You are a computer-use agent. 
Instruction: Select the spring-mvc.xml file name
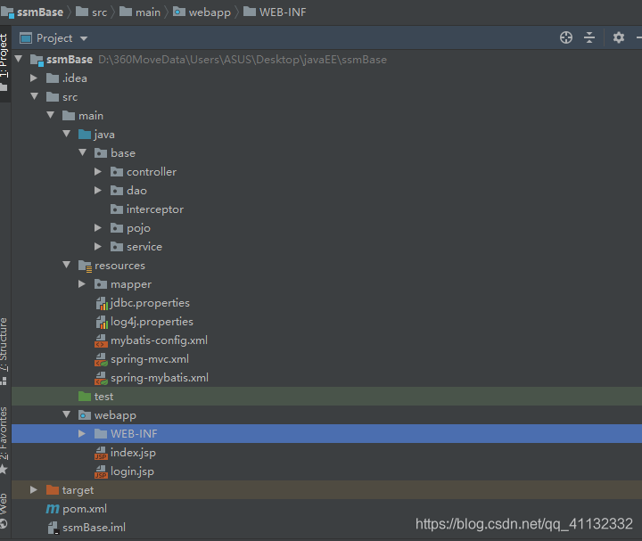(x=150, y=359)
